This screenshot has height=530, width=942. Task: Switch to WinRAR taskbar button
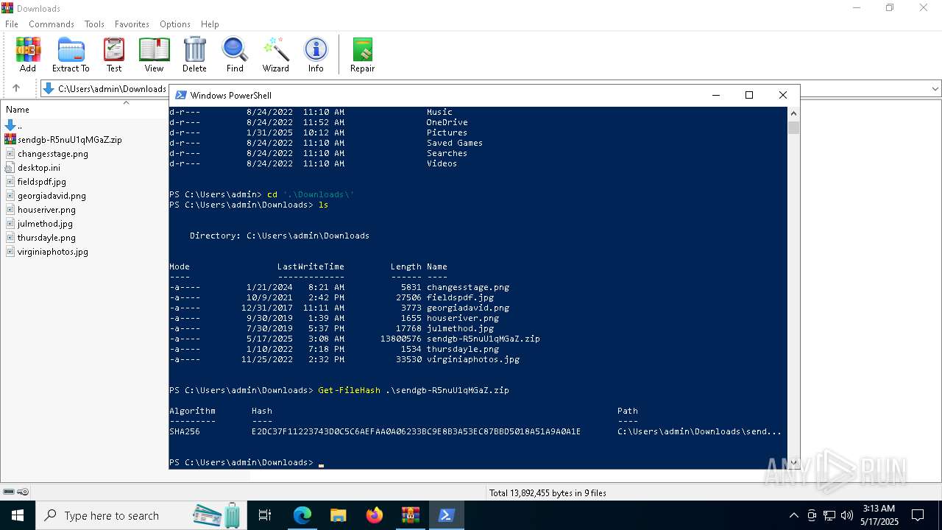pos(411,515)
